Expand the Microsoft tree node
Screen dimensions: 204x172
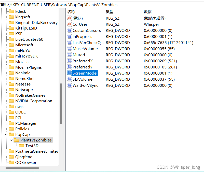pos(6,45)
